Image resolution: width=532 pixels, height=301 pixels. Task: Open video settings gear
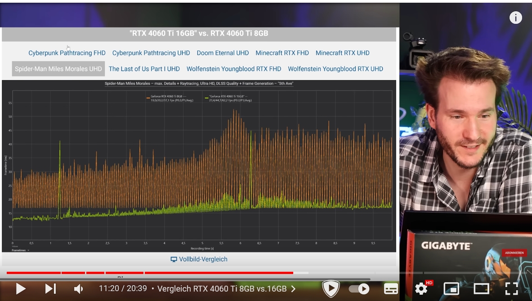[x=421, y=288]
